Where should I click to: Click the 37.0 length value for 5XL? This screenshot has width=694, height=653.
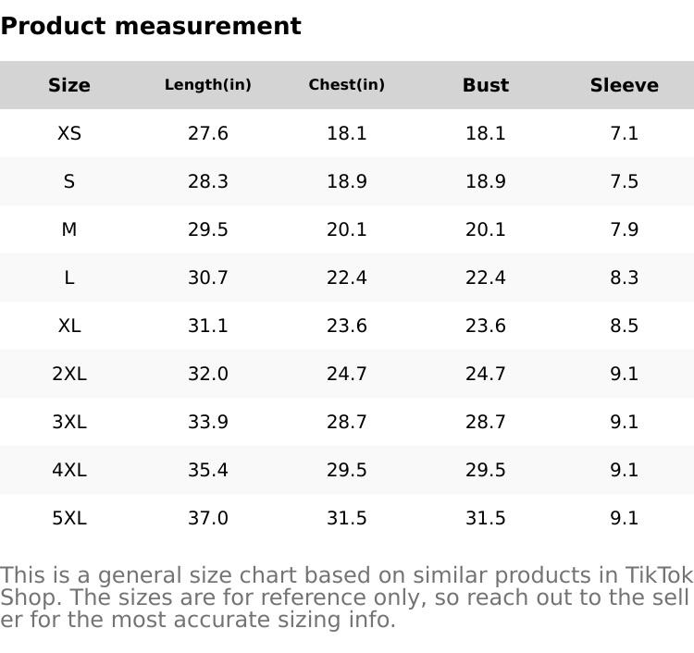point(208,518)
